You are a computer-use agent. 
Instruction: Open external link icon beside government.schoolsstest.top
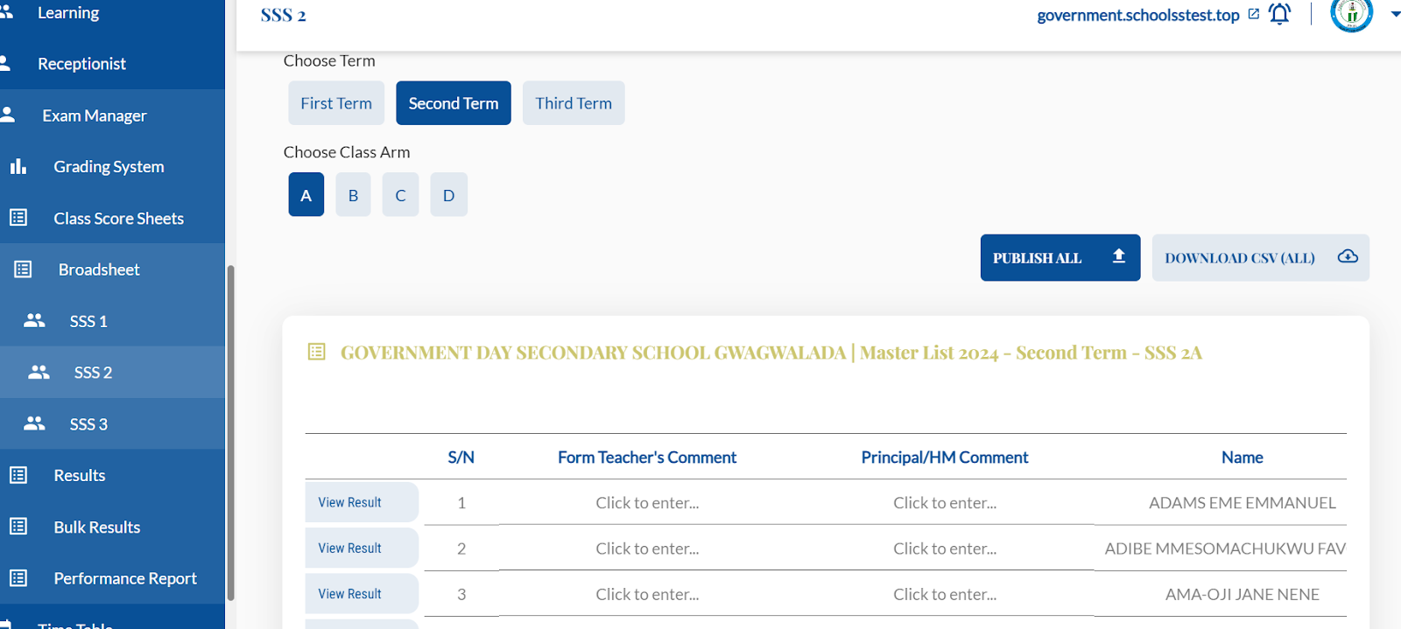(1253, 14)
